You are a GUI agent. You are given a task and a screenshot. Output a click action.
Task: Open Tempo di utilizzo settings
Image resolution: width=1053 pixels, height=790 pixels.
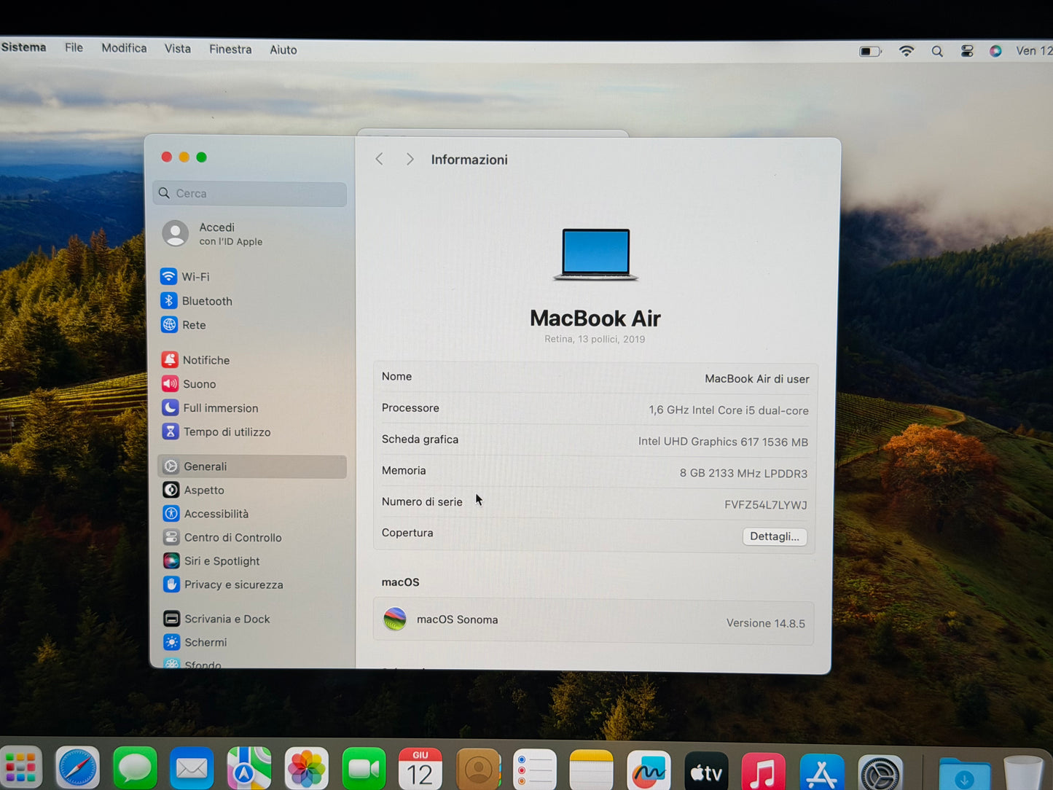pyautogui.click(x=216, y=432)
